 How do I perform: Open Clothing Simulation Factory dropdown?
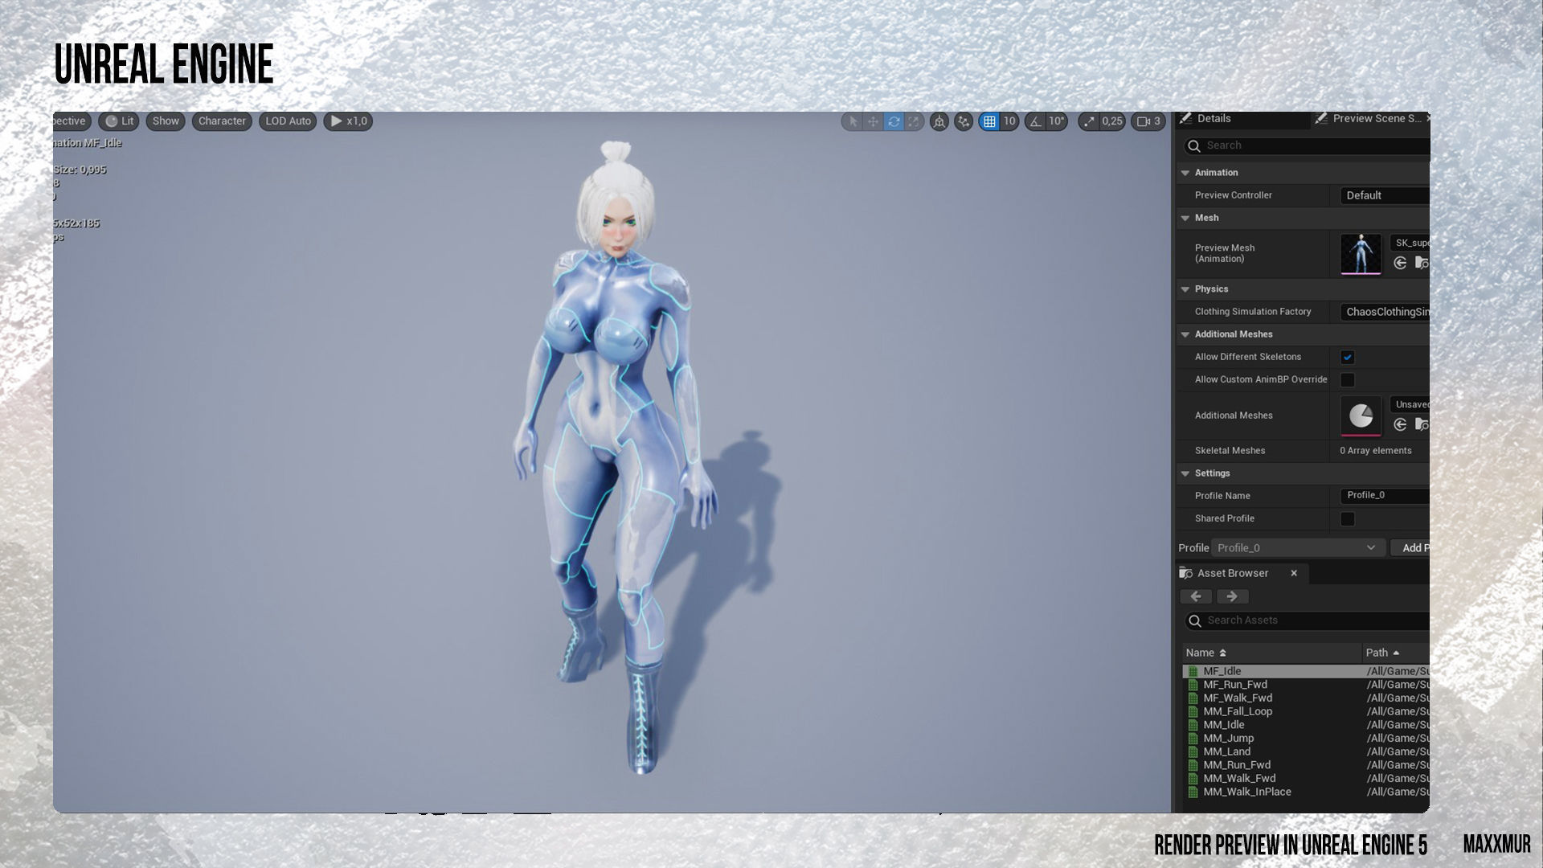[1385, 312]
